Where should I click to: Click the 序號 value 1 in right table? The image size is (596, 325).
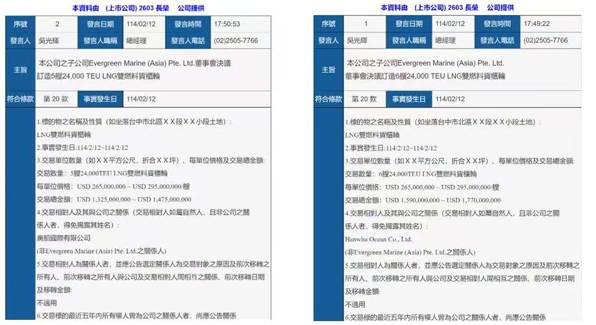366,24
